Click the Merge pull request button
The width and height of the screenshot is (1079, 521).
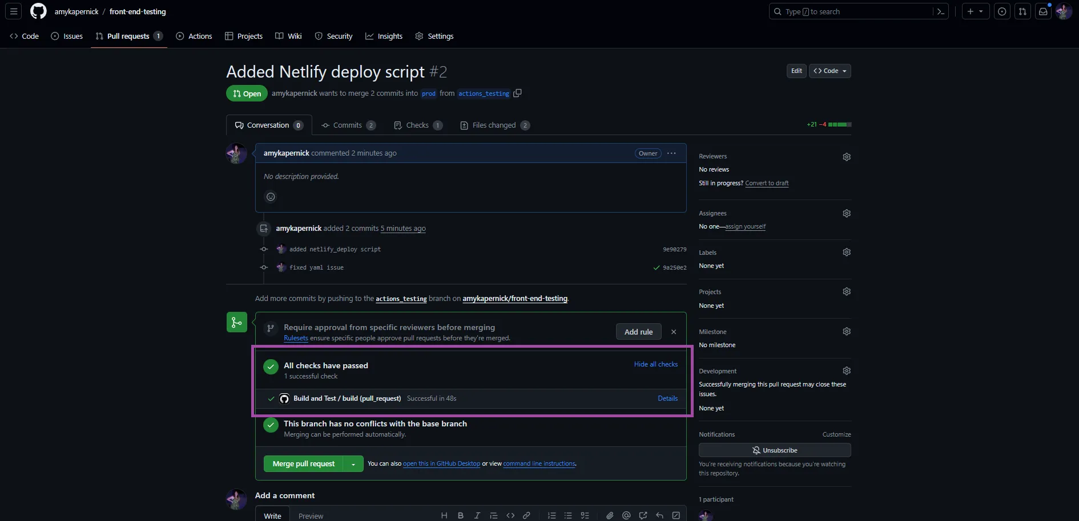(303, 464)
